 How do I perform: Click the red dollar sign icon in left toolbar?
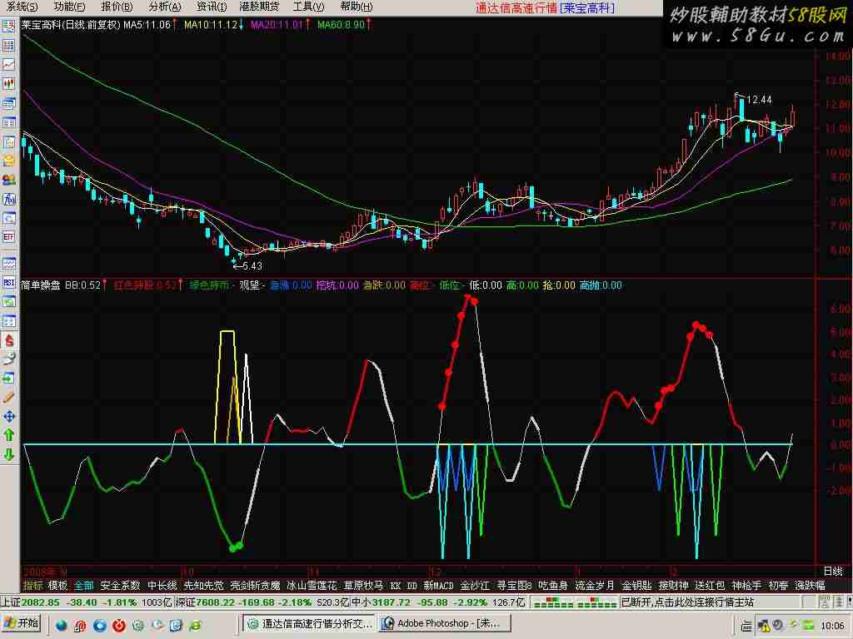(x=8, y=340)
